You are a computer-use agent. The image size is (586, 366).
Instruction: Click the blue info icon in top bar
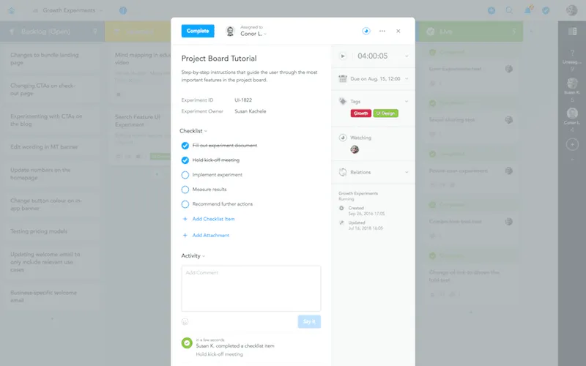pos(123,10)
